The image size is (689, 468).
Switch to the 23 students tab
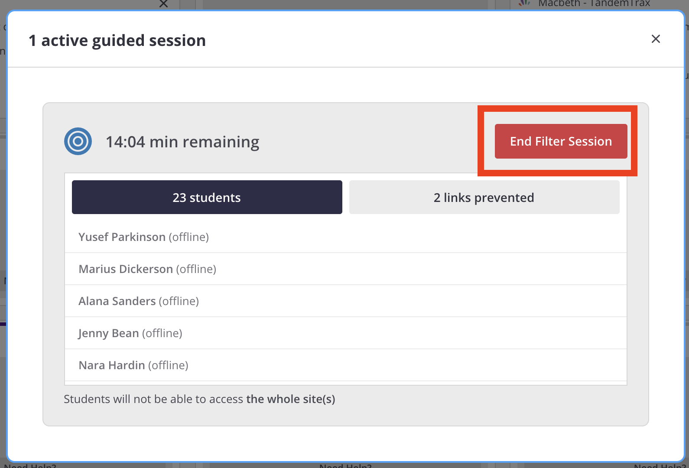pyautogui.click(x=207, y=197)
